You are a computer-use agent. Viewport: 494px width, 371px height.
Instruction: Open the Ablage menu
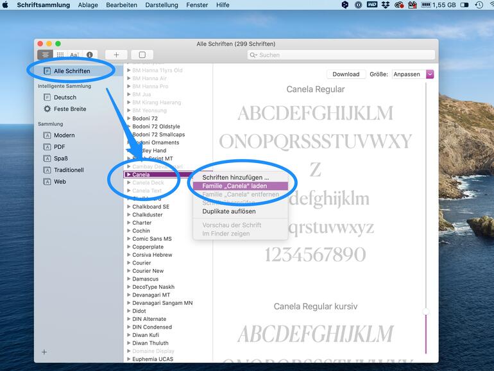[x=88, y=4]
